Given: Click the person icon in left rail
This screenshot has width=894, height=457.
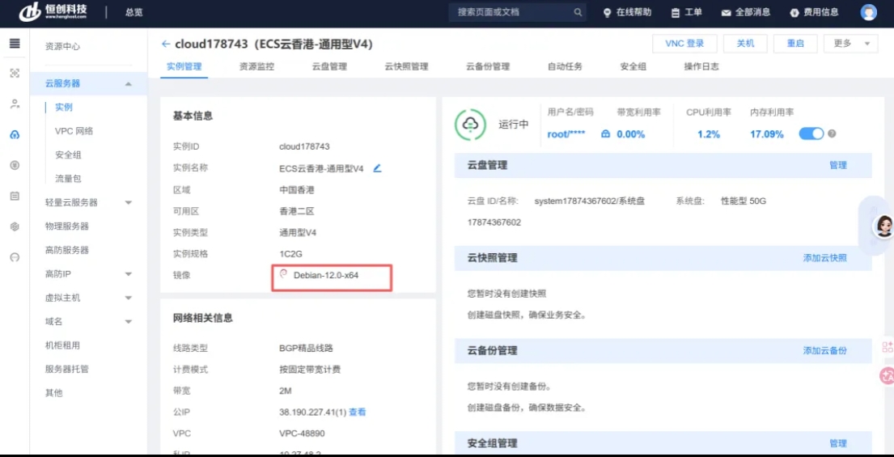Looking at the screenshot, I should click(x=15, y=104).
